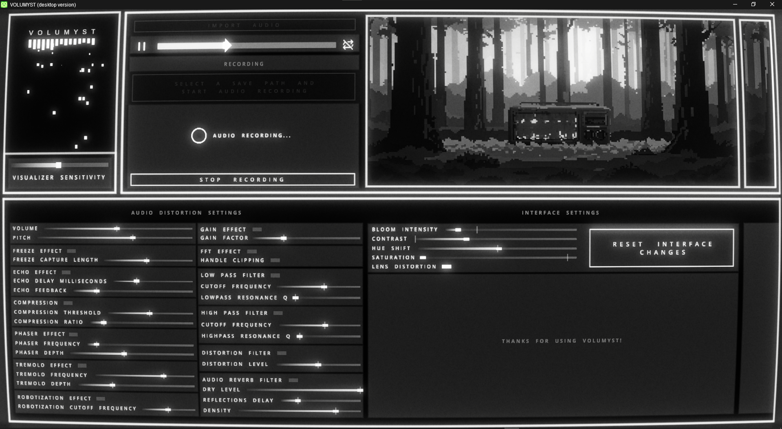Click the Robotization Cutoff Frequency slider

(x=169, y=409)
